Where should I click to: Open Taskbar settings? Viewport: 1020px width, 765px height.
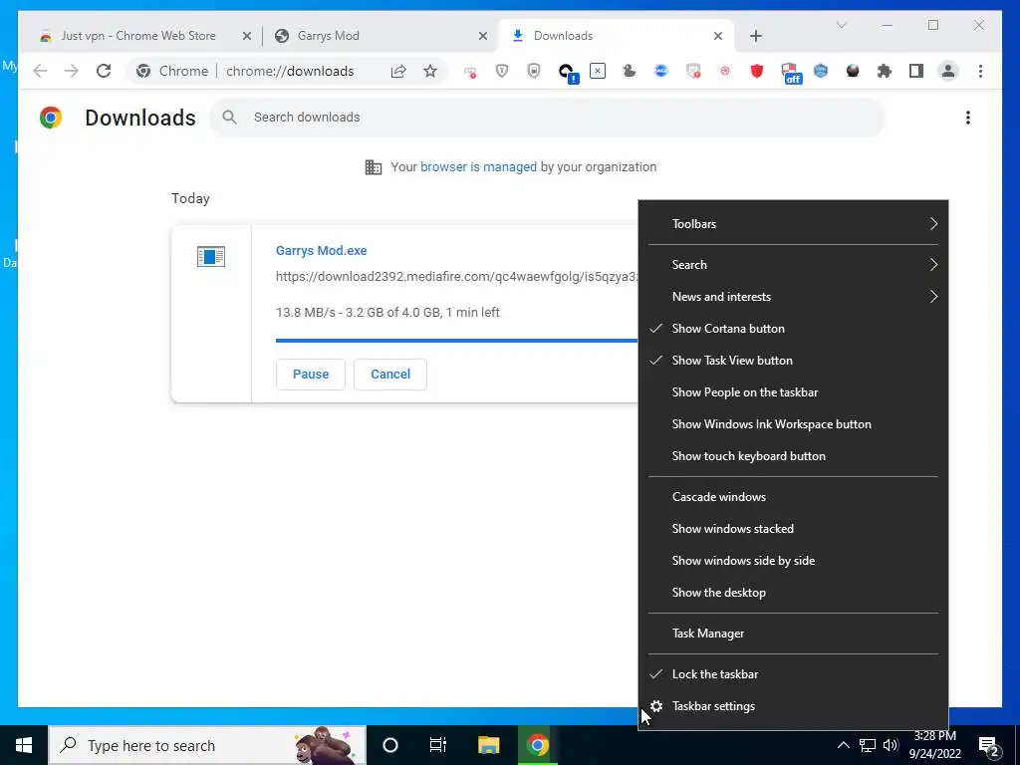(x=793, y=706)
